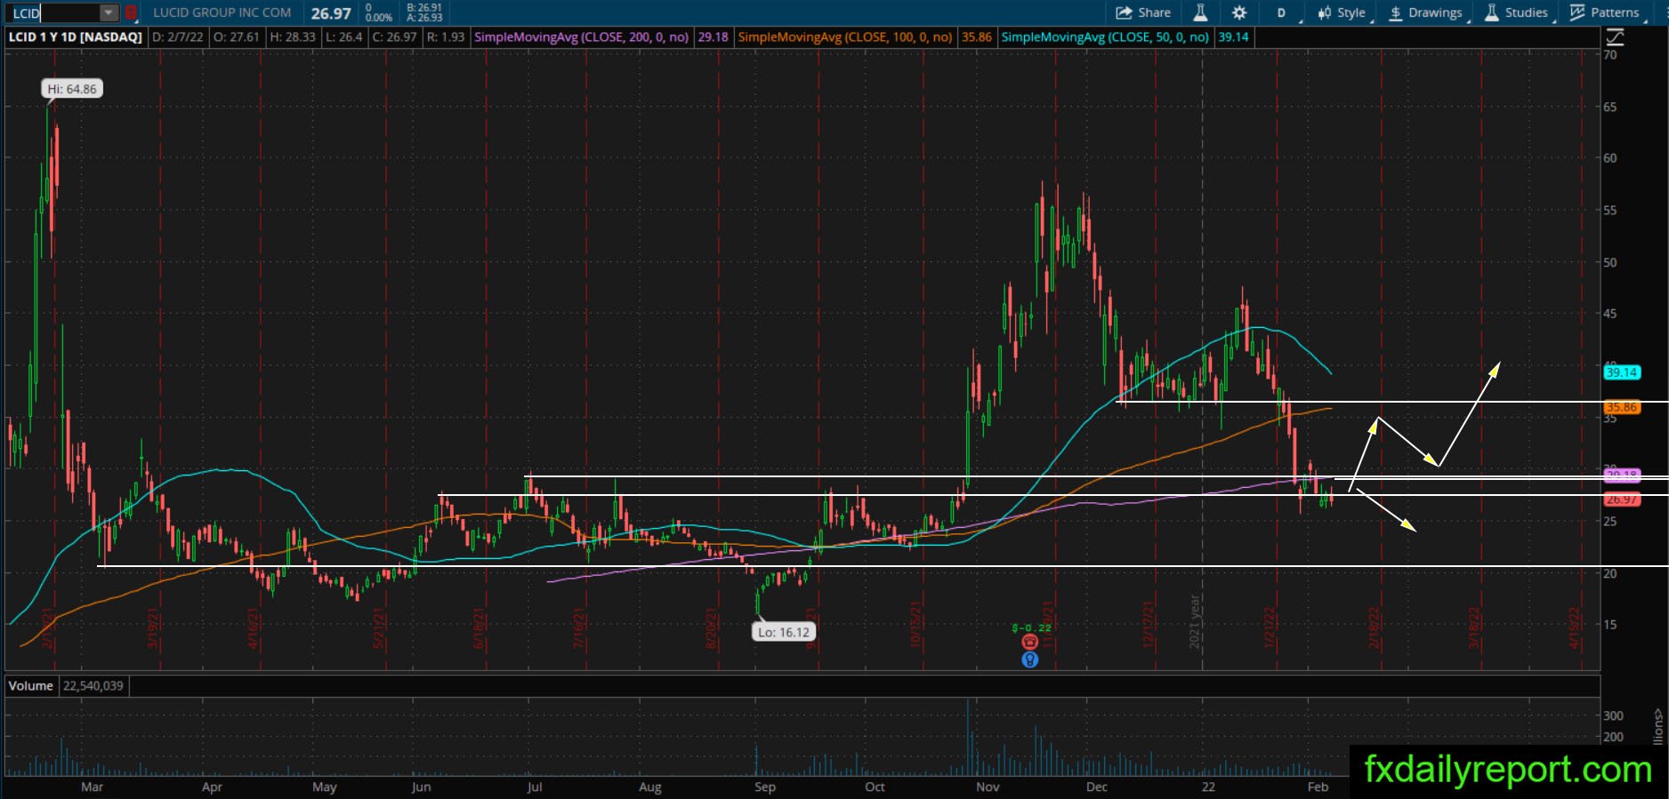Open the Studies menu

tap(1517, 12)
